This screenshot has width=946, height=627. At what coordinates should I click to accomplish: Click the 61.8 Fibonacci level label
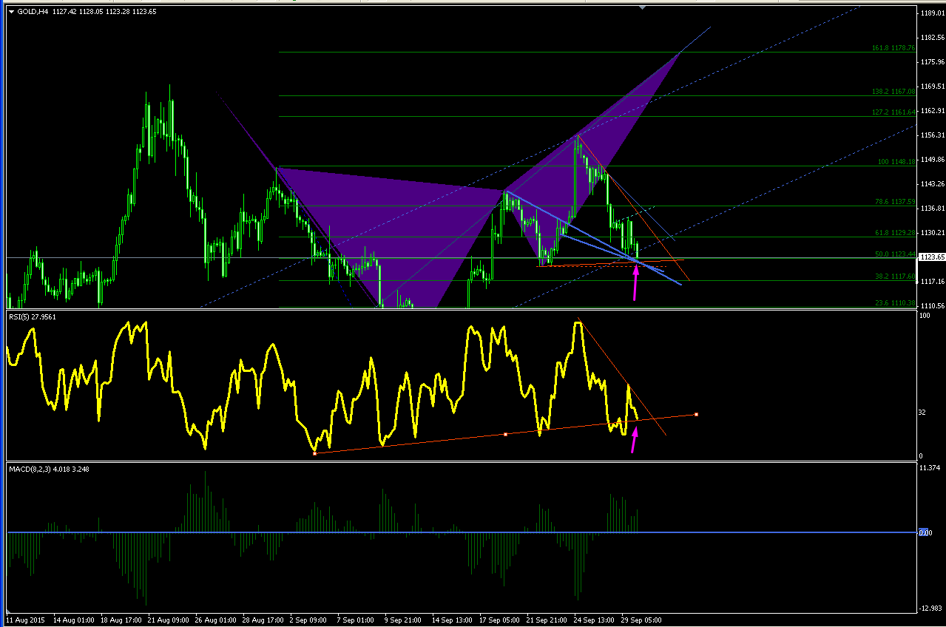pos(896,232)
